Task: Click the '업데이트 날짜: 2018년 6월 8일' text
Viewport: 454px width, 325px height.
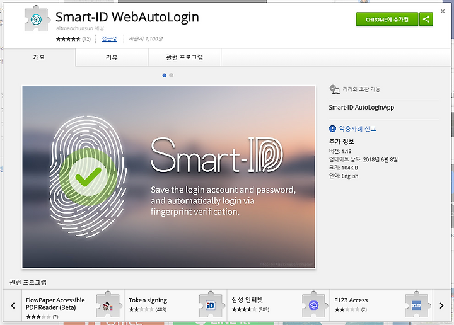Action: pos(363,159)
